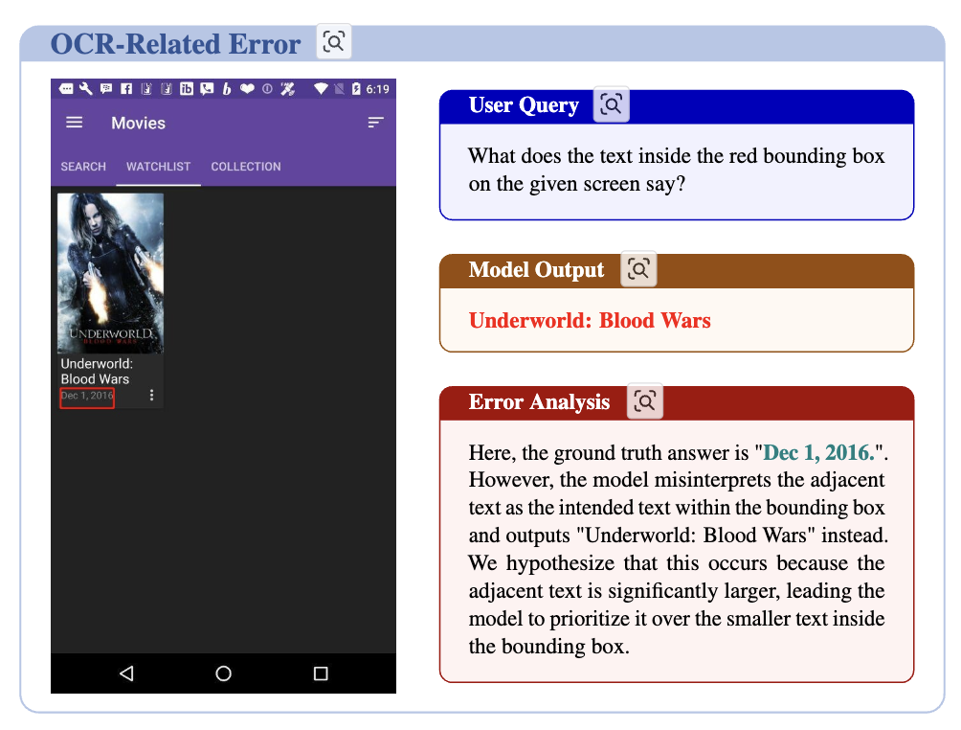Open the COLLECTION tab
This screenshot has height=730, width=961.
[x=246, y=167]
